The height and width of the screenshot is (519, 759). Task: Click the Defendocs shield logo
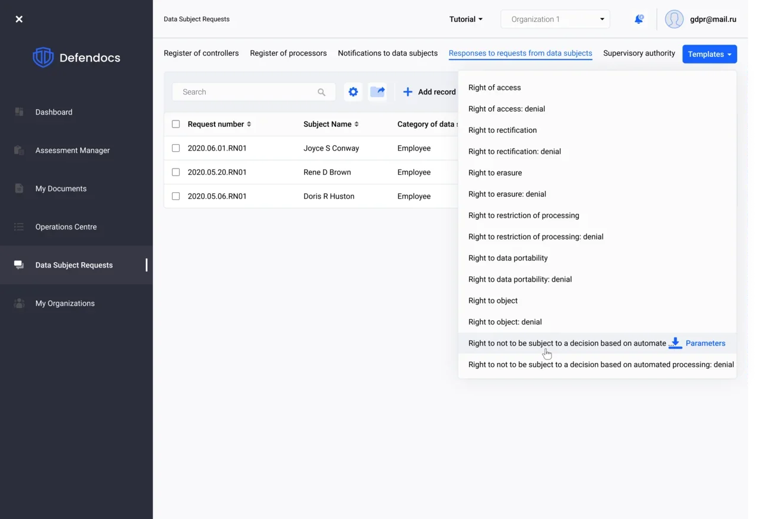tap(43, 58)
